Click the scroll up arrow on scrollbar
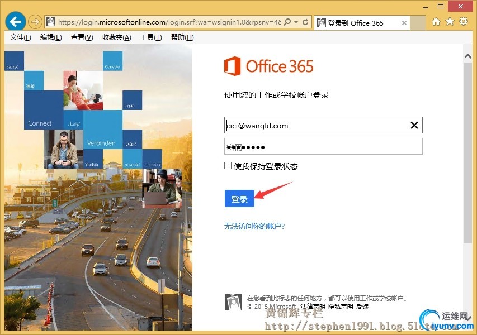The width and height of the screenshot is (477, 335). coord(467,56)
